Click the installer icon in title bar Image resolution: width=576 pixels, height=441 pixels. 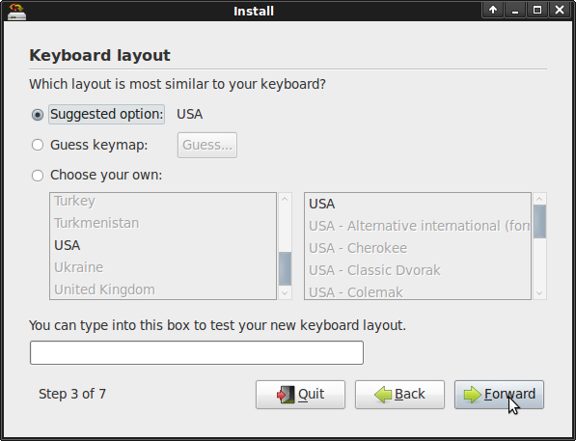16,11
